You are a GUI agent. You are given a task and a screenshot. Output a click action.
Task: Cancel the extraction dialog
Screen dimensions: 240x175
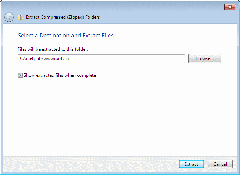point(220,164)
